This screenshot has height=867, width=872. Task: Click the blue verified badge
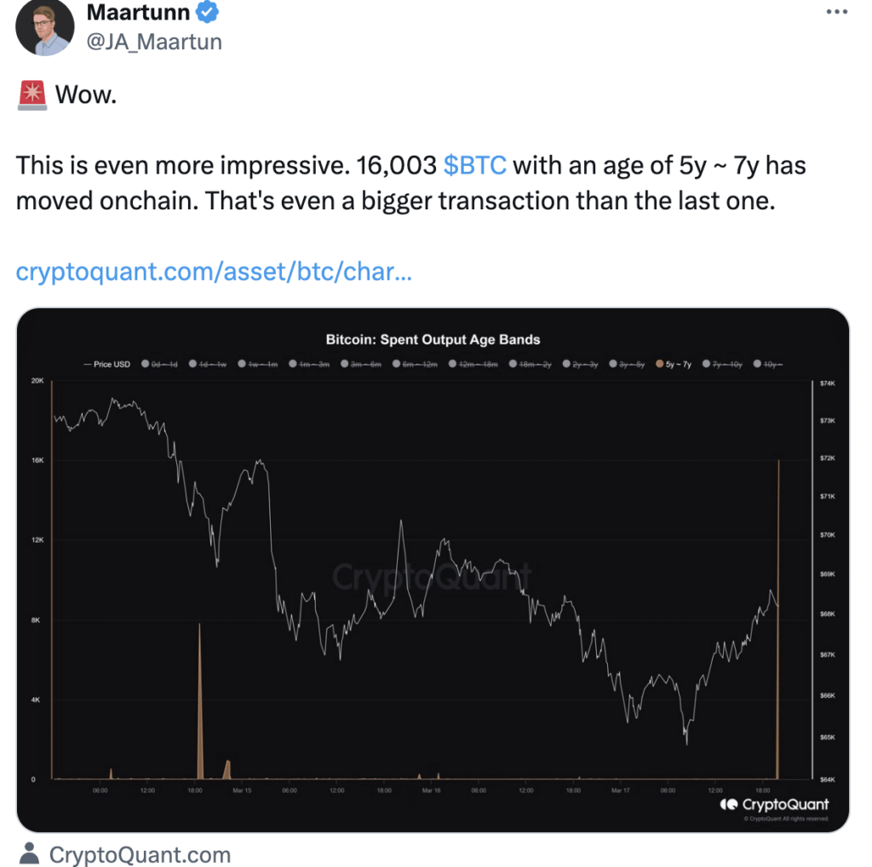(209, 12)
